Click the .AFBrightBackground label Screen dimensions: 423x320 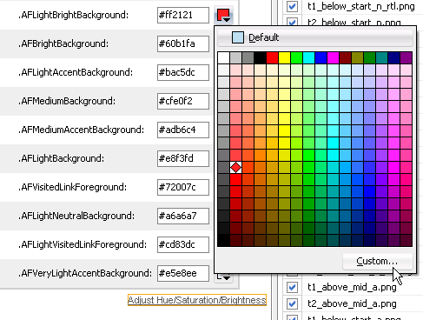tap(63, 43)
